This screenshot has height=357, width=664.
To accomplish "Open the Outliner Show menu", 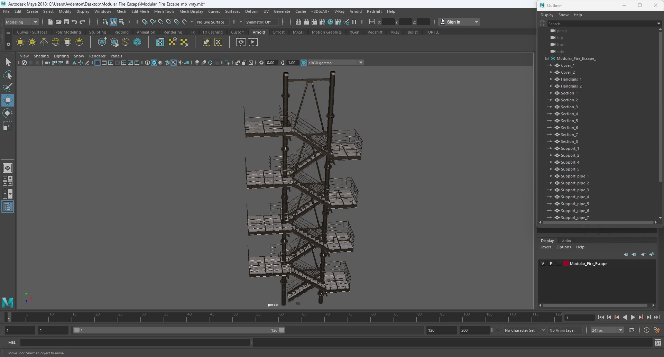I will (x=563, y=15).
